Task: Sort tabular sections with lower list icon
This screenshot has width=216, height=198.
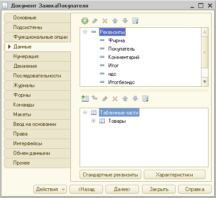Action: pyautogui.click(x=146, y=99)
